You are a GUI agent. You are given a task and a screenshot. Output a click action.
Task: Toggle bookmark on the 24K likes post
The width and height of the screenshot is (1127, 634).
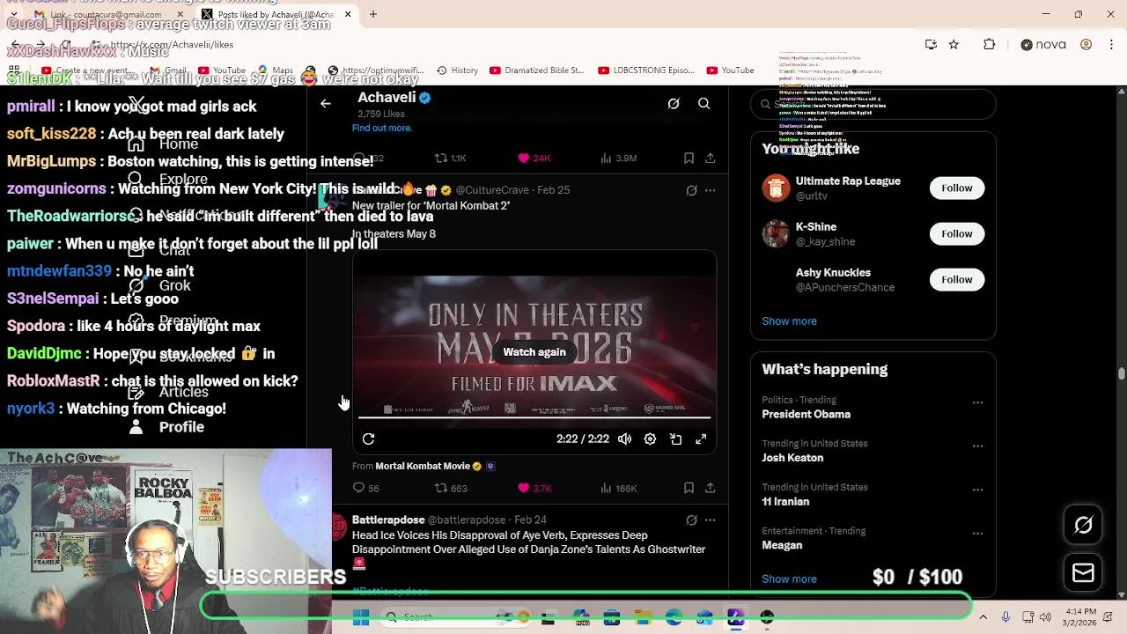[689, 158]
